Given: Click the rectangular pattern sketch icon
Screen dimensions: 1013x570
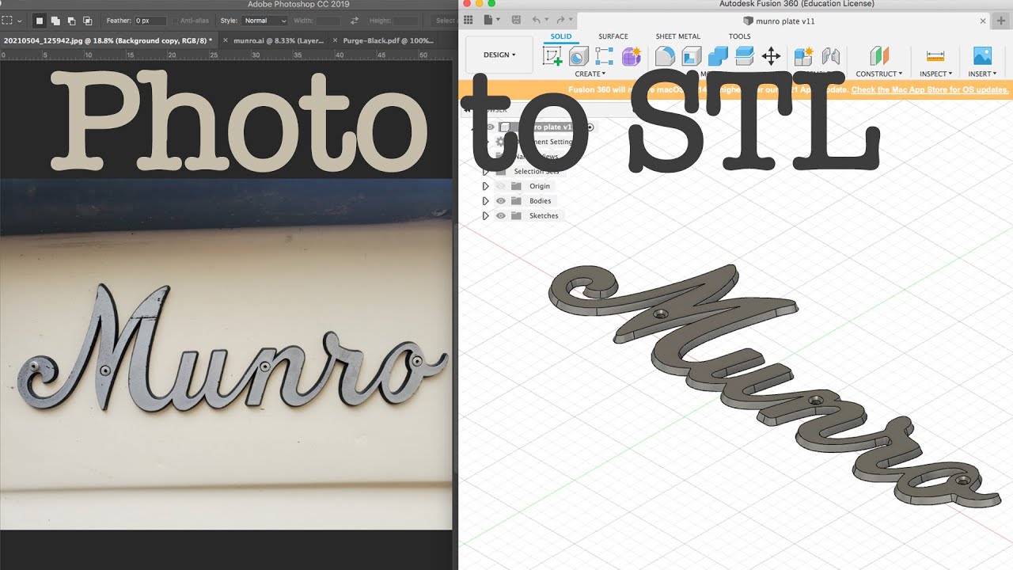Looking at the screenshot, I should point(605,56).
